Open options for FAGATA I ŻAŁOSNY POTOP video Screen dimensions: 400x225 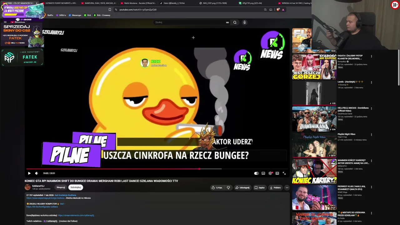coord(371,57)
